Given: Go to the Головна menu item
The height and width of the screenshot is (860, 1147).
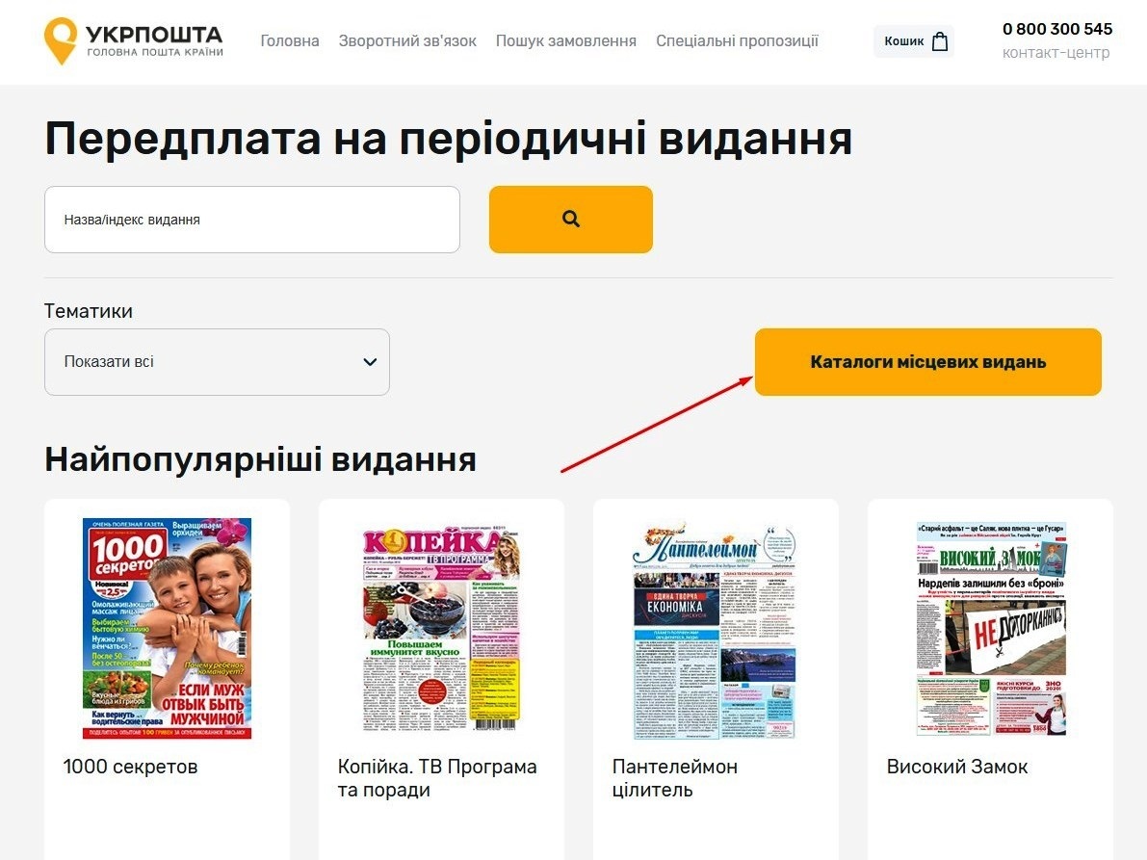Looking at the screenshot, I should pos(290,41).
